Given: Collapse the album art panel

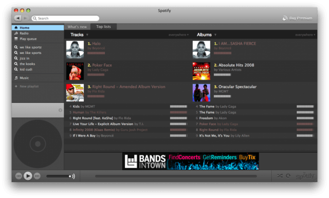Looking at the screenshot, I should coord(60,110).
